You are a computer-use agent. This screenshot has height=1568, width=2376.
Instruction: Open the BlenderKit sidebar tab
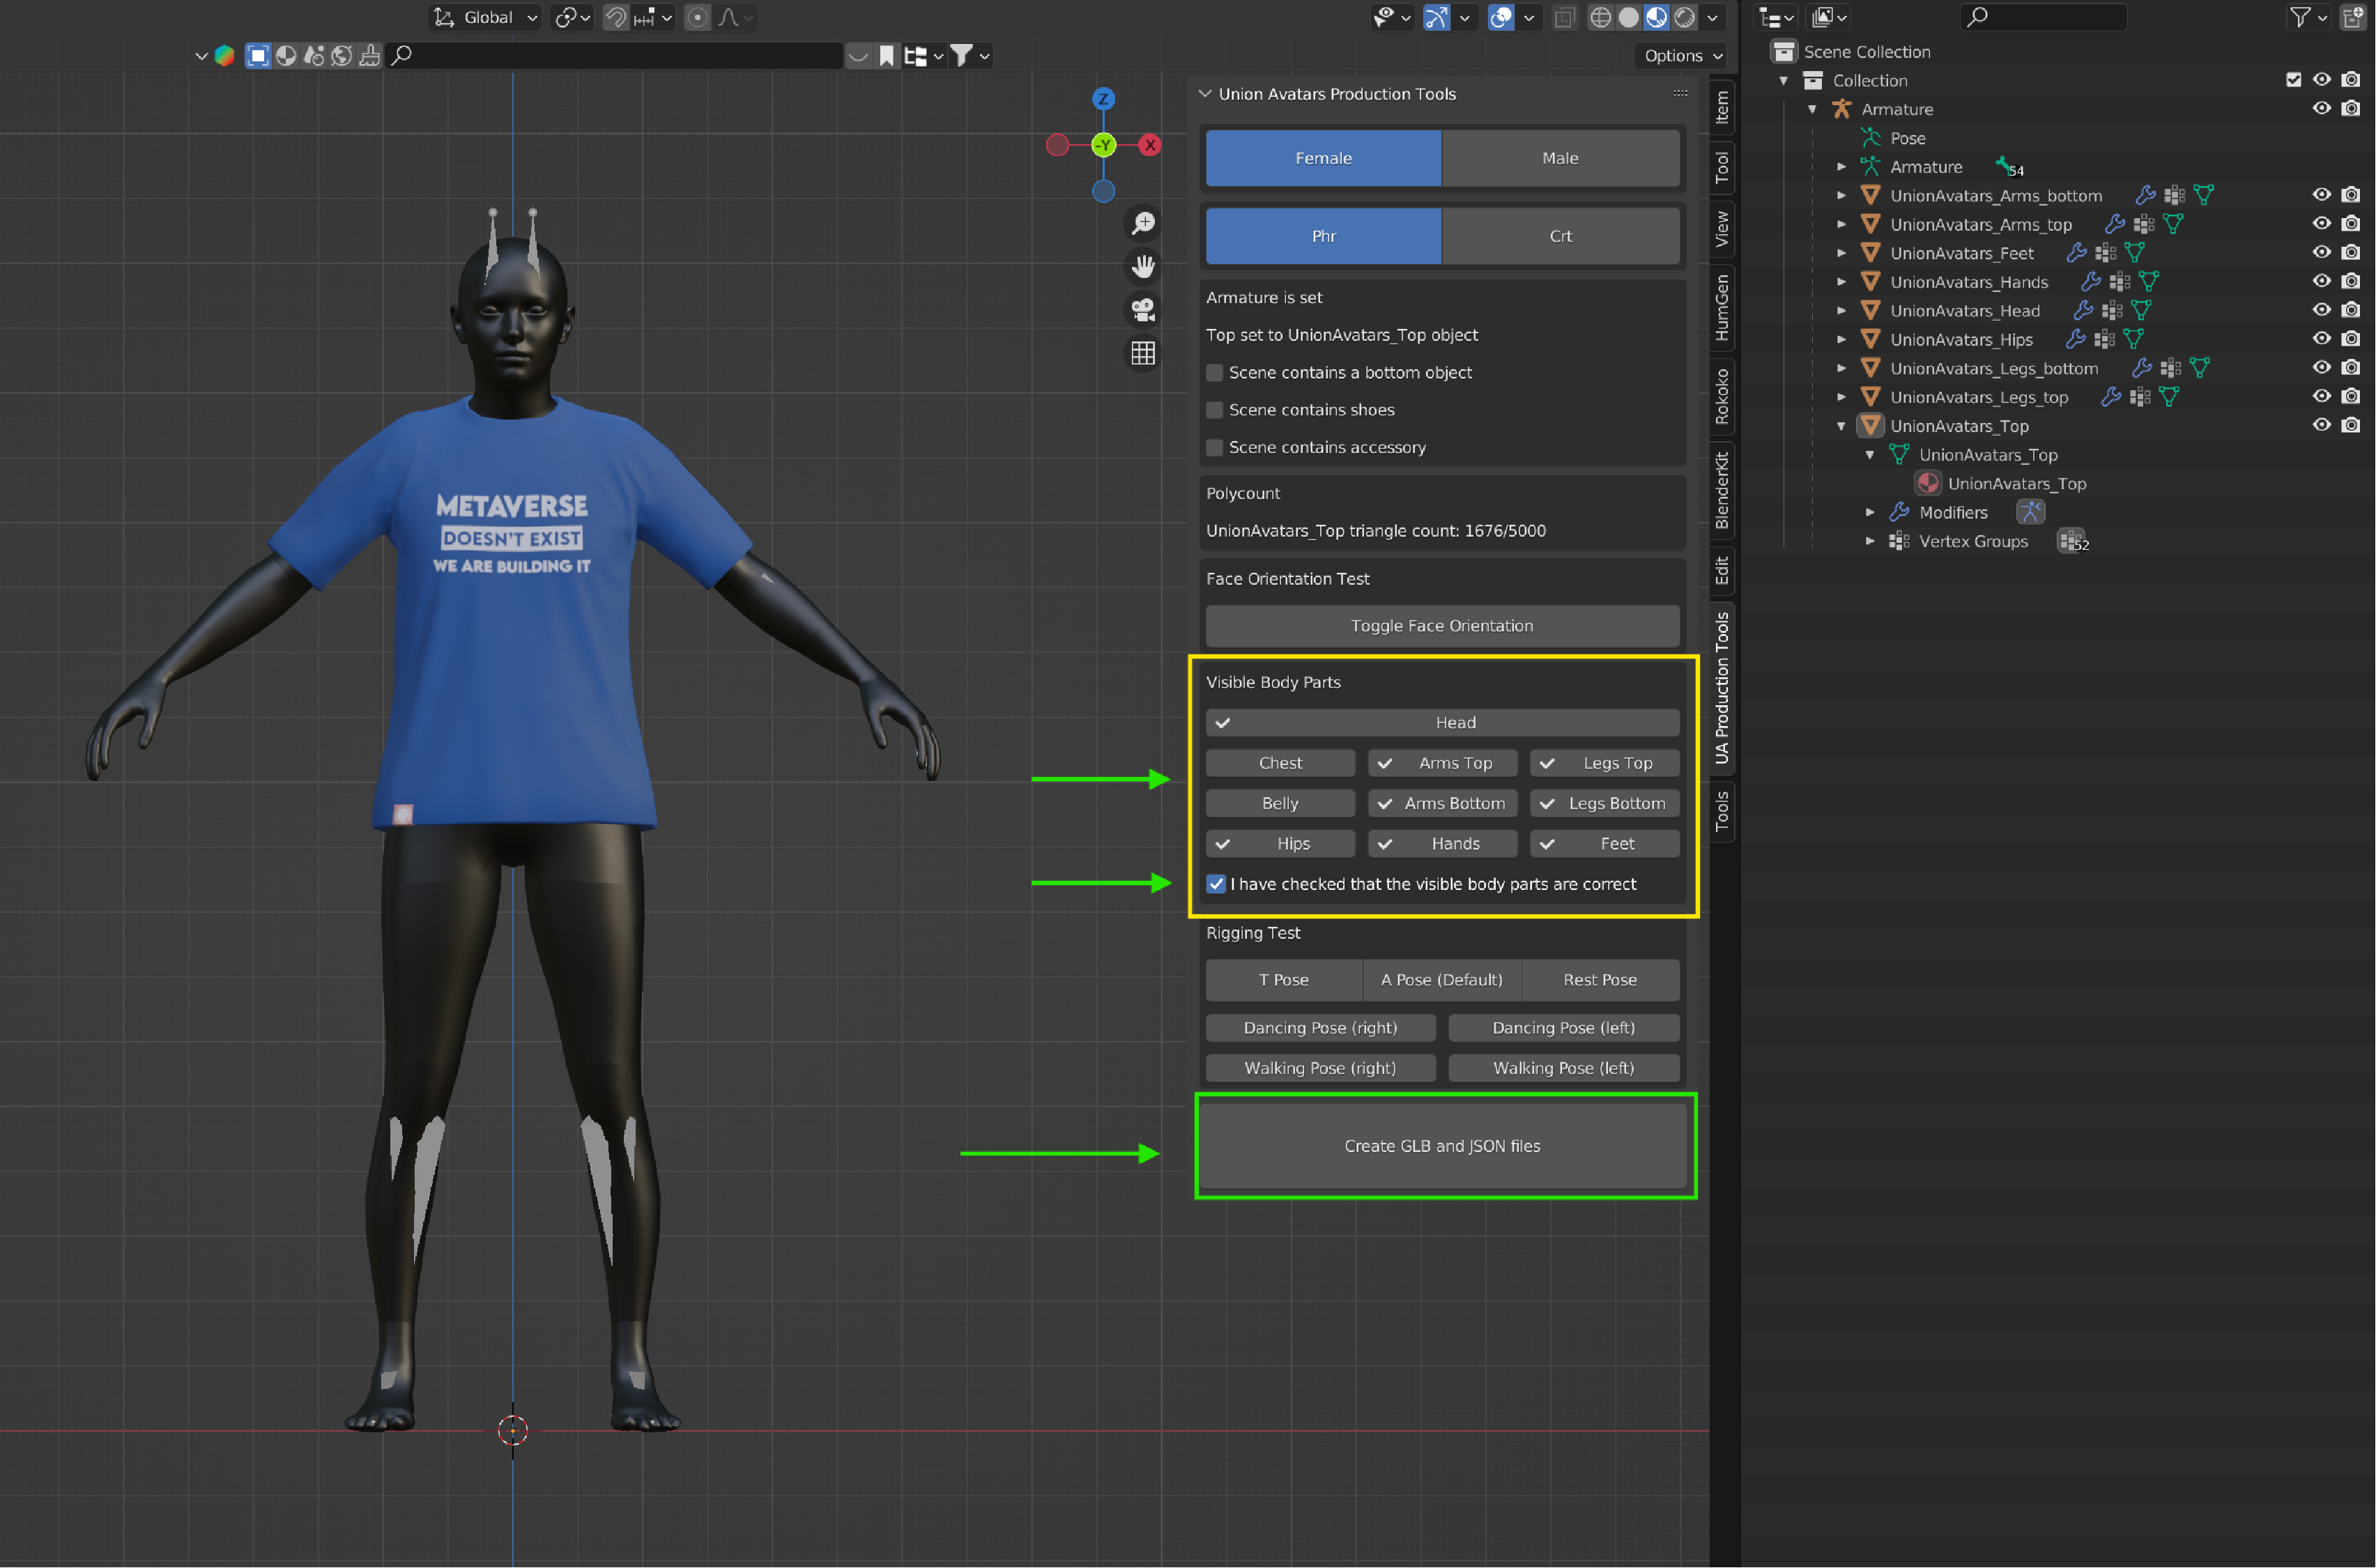[1722, 490]
